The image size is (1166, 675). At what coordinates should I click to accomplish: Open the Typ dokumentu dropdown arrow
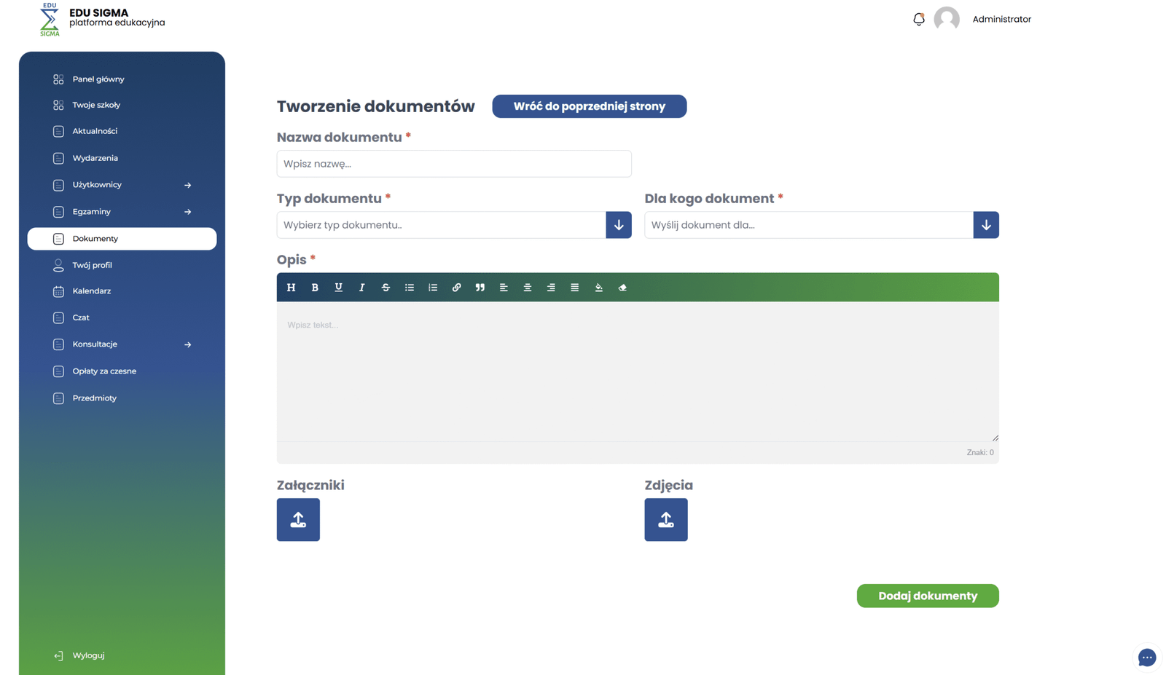pyautogui.click(x=618, y=225)
